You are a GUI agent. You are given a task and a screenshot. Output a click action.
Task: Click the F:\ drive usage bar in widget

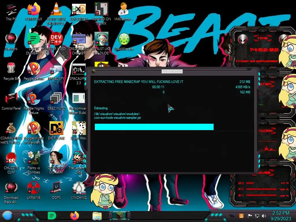click(261, 189)
